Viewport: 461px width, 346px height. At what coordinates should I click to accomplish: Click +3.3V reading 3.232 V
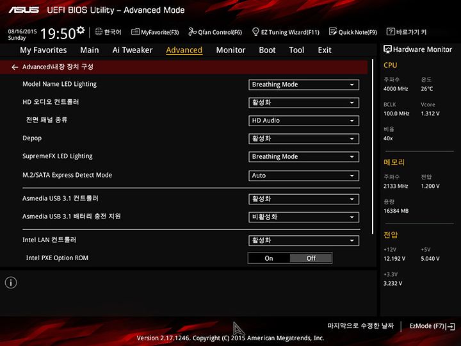point(392,283)
